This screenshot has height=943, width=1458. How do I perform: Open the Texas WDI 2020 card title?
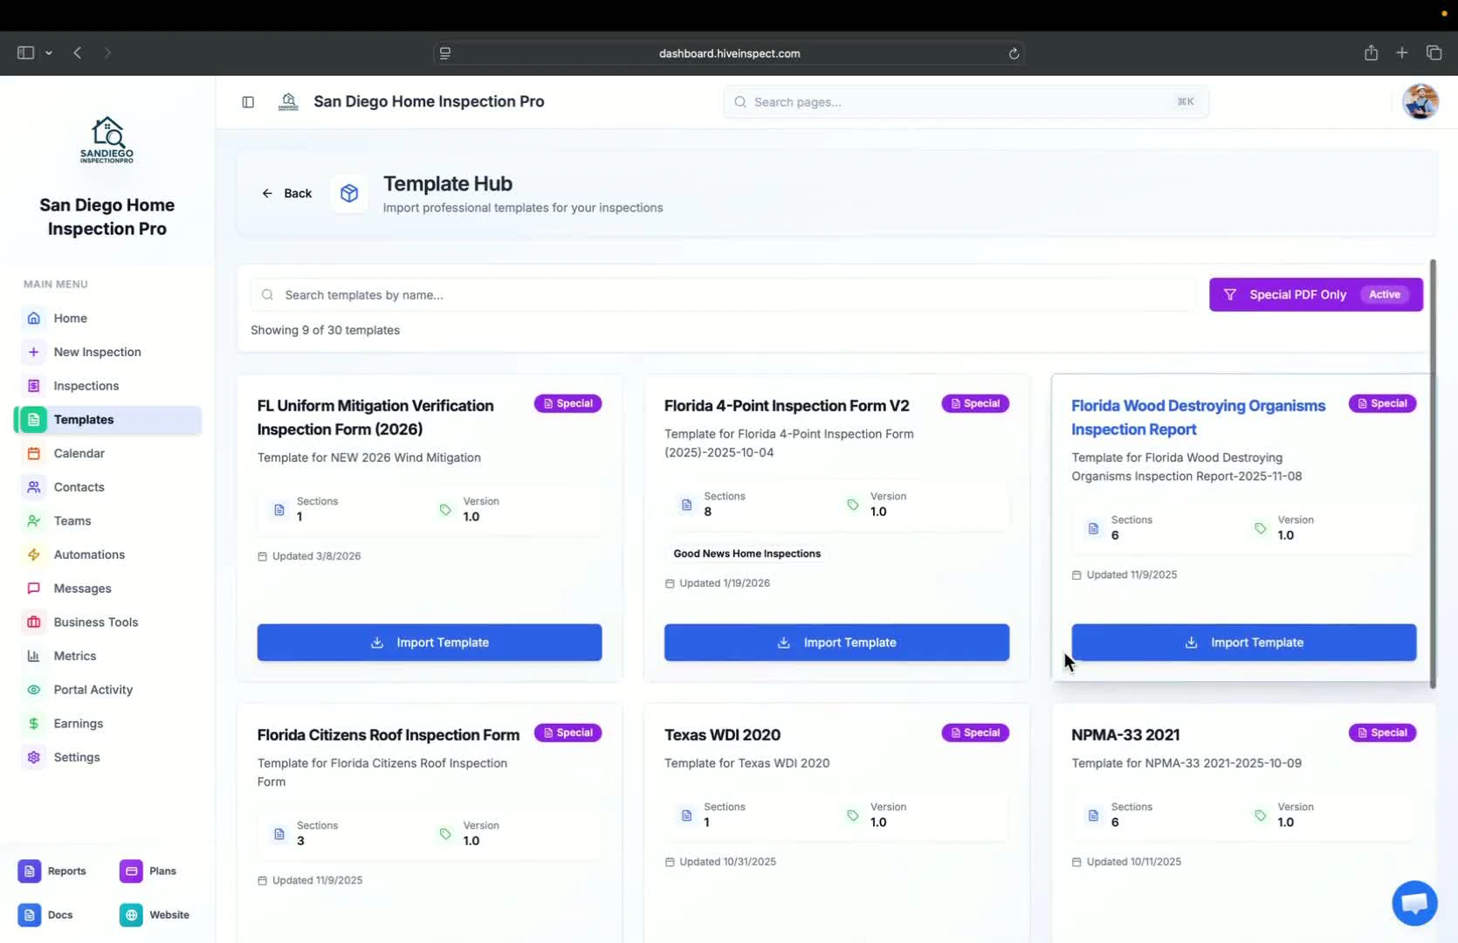coord(723,735)
